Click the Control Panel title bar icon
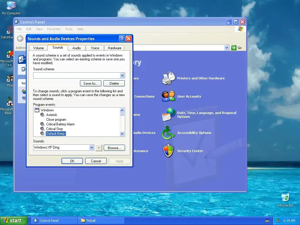The height and width of the screenshot is (225, 300). 17,22
